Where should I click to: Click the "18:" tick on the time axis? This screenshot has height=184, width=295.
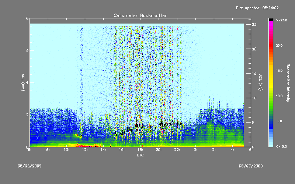click(x=140, y=150)
